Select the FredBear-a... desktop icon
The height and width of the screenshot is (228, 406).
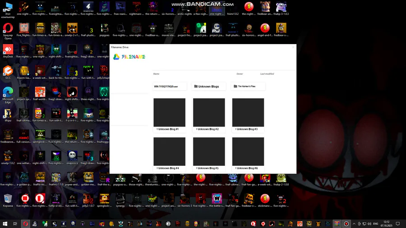[x=152, y=30]
